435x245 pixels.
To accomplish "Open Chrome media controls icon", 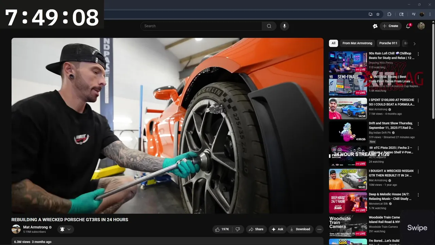I will (414, 14).
